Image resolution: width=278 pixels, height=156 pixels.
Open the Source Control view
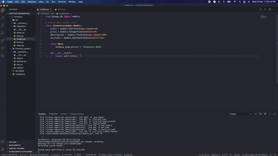tap(3, 25)
